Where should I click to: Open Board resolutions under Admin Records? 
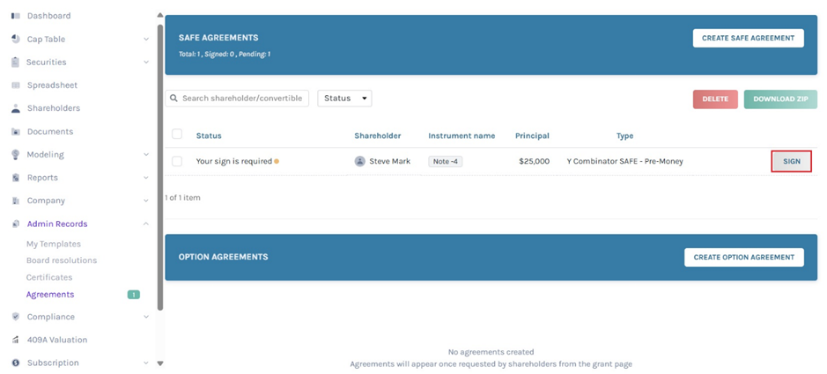[x=62, y=260]
